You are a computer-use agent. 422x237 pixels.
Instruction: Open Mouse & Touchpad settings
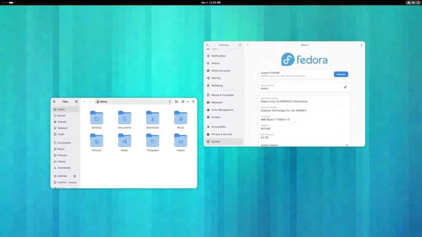224,95
